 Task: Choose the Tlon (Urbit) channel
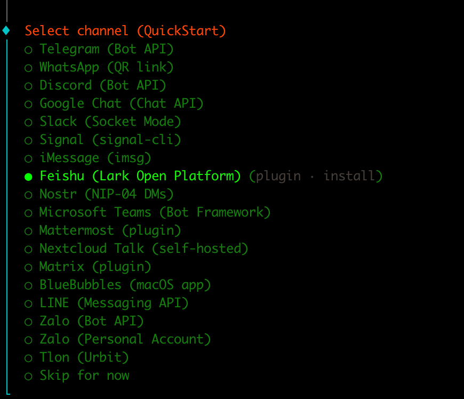click(x=84, y=357)
